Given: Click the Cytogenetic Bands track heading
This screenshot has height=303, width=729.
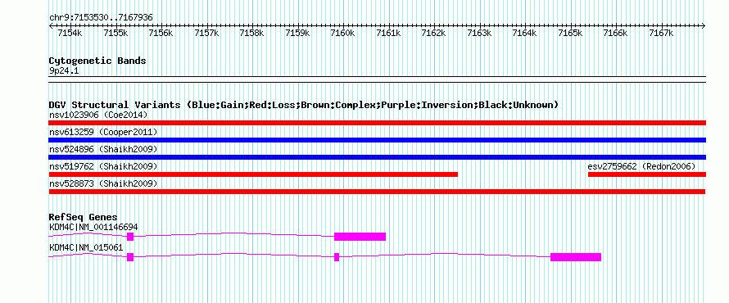Looking at the screenshot, I should point(97,61).
